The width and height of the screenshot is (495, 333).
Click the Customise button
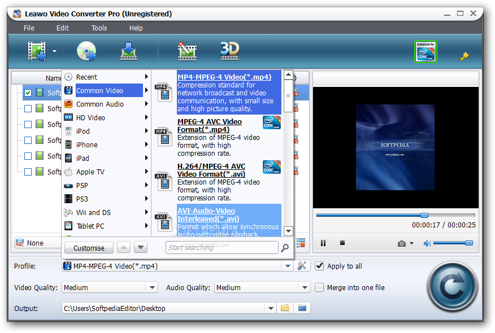89,248
